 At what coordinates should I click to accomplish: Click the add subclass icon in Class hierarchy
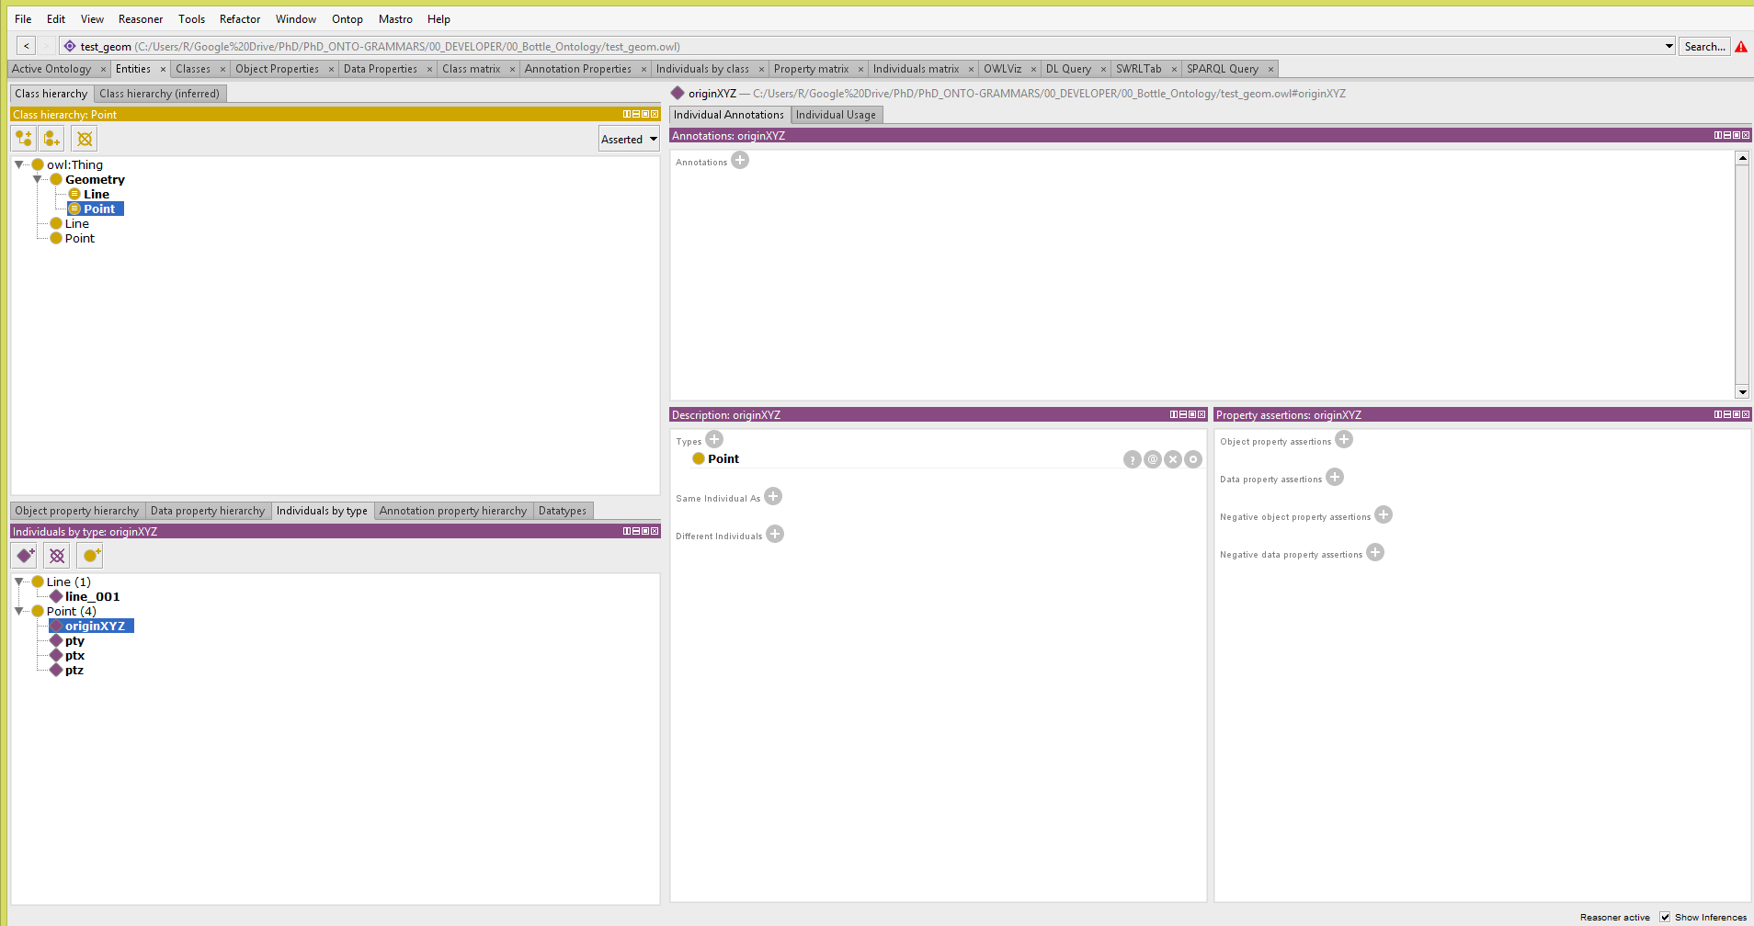point(24,139)
